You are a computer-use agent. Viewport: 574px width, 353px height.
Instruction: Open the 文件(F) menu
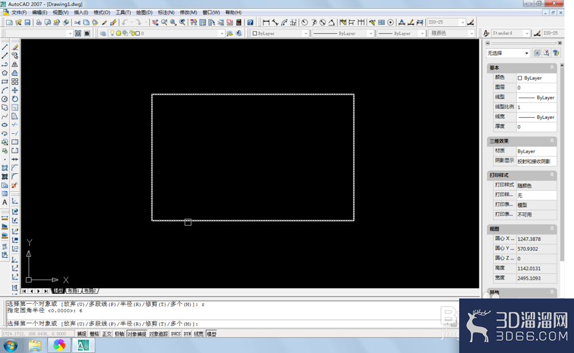pos(19,13)
